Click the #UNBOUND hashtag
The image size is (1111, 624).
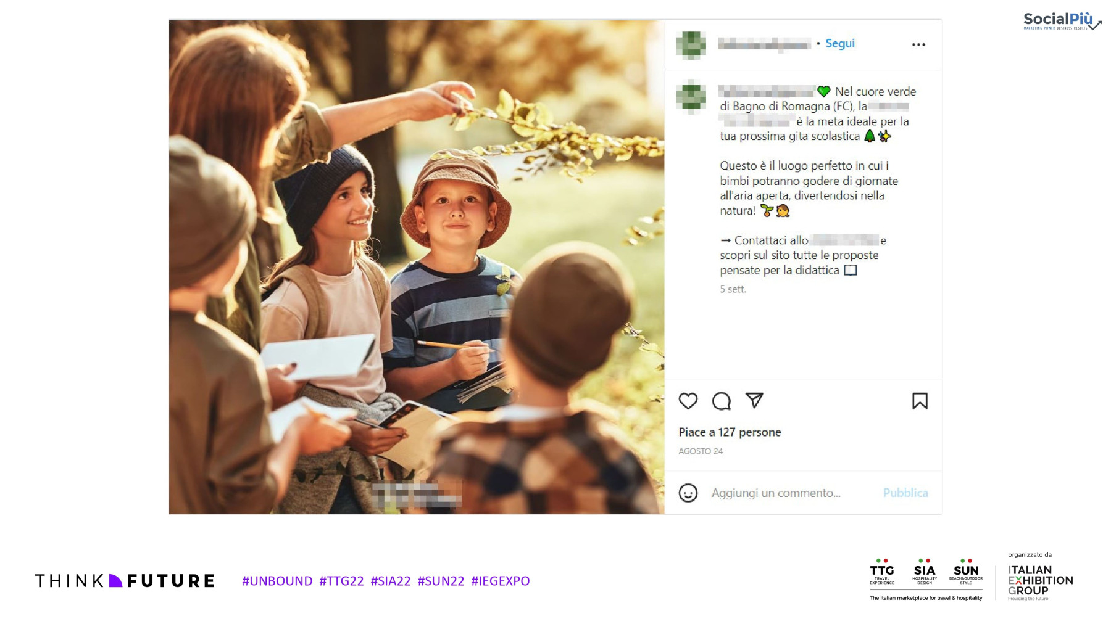pyautogui.click(x=277, y=581)
